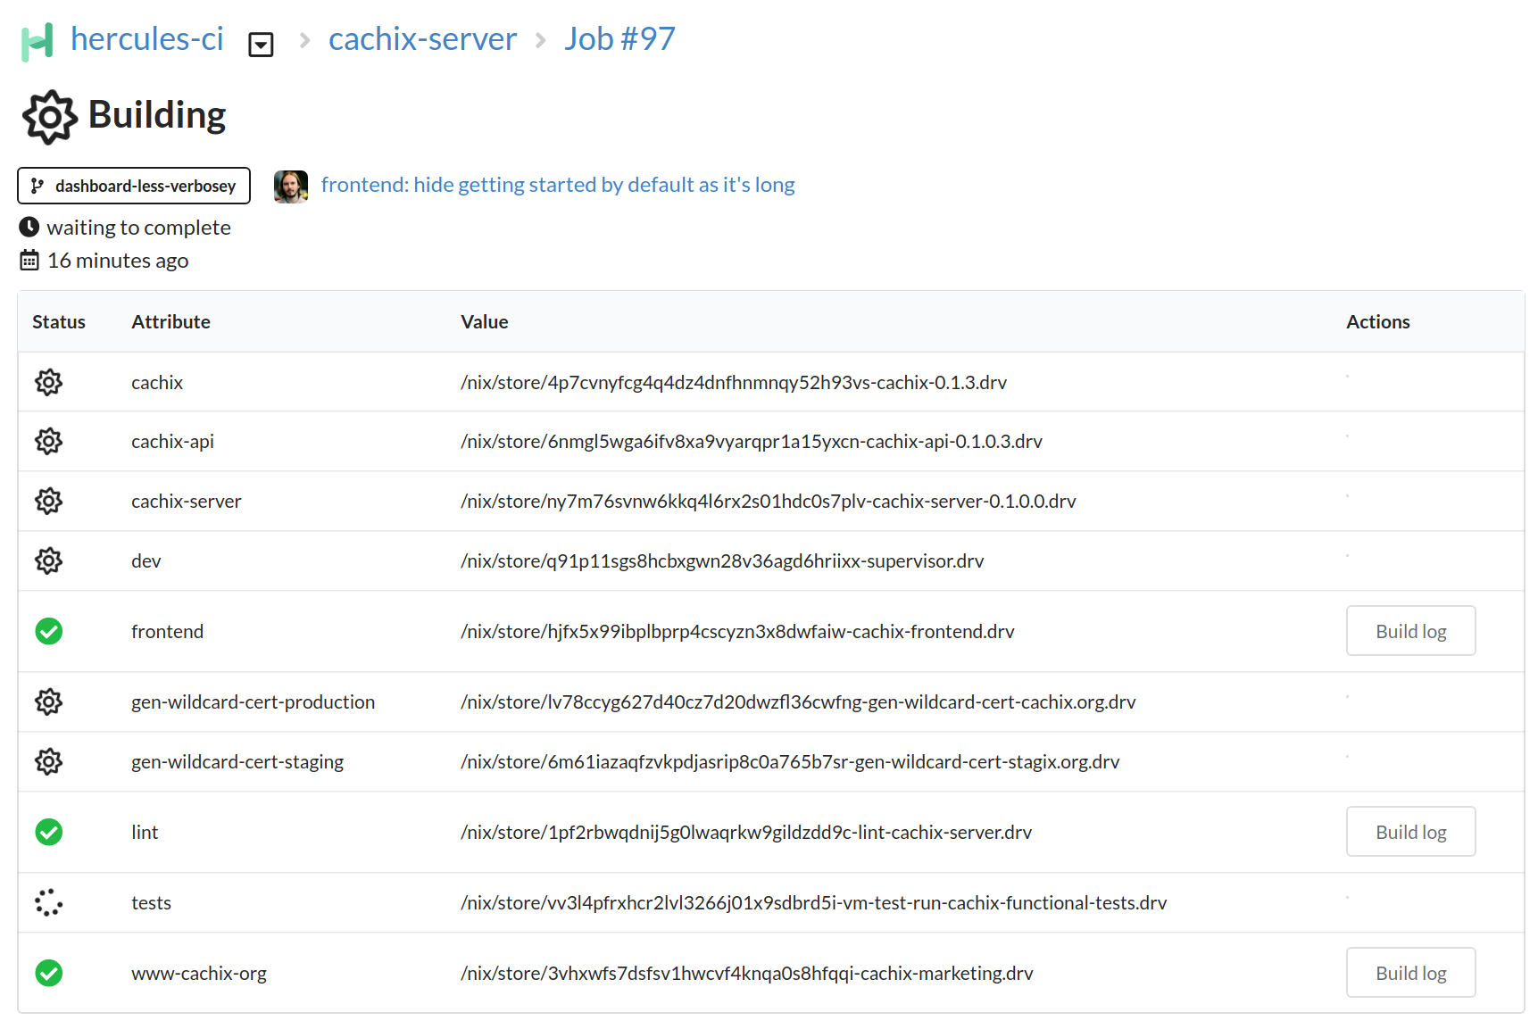
Task: Click the cachix-api-0.1.0.3.drv store path
Action: tap(752, 441)
